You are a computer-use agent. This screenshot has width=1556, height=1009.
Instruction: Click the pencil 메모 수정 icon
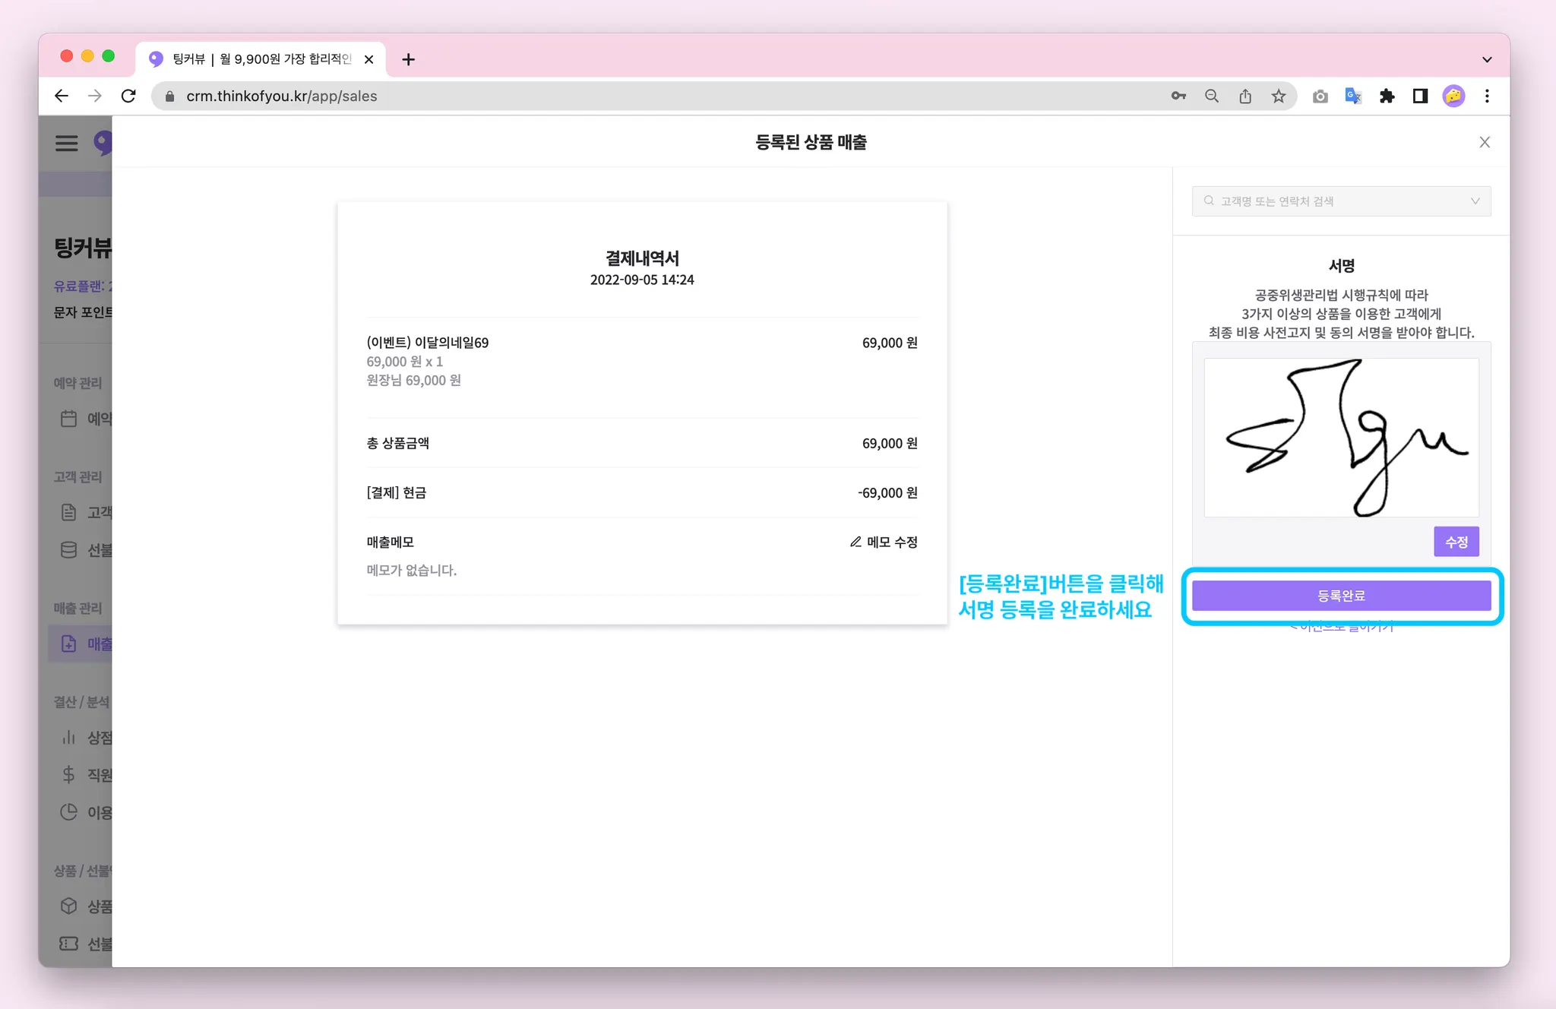(x=855, y=542)
